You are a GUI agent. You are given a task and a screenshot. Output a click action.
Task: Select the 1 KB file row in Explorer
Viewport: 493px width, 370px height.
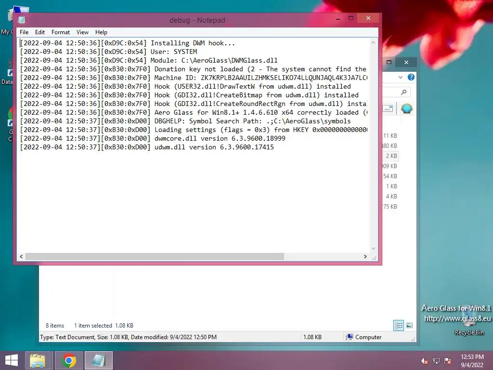390,186
